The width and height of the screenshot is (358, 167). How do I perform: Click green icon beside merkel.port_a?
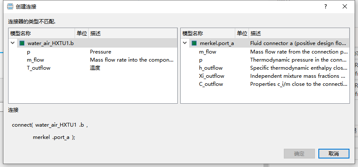click(194, 43)
